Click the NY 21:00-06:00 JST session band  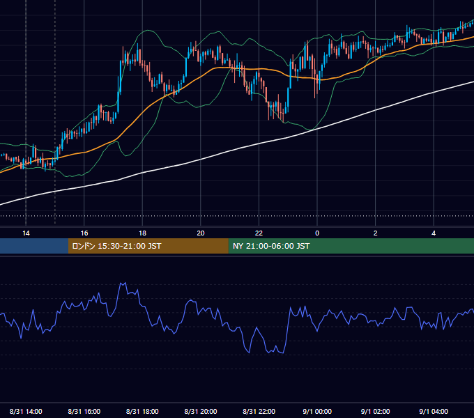[x=351, y=246]
